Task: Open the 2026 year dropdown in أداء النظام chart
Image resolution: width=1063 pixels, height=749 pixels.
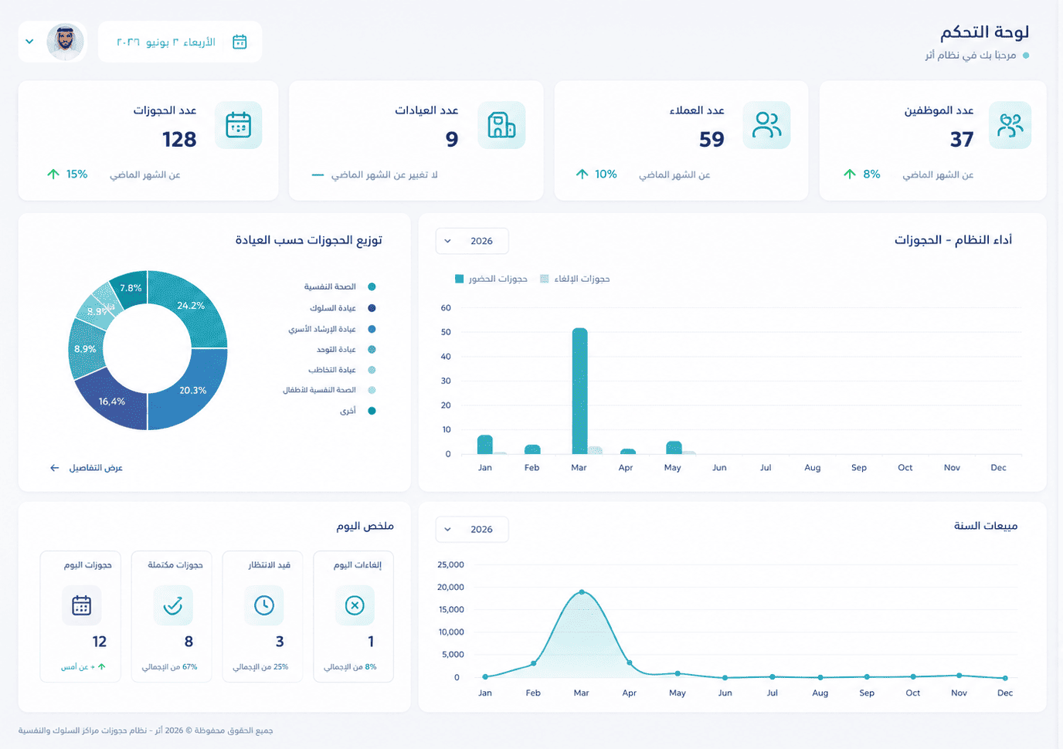Action: [x=472, y=241]
